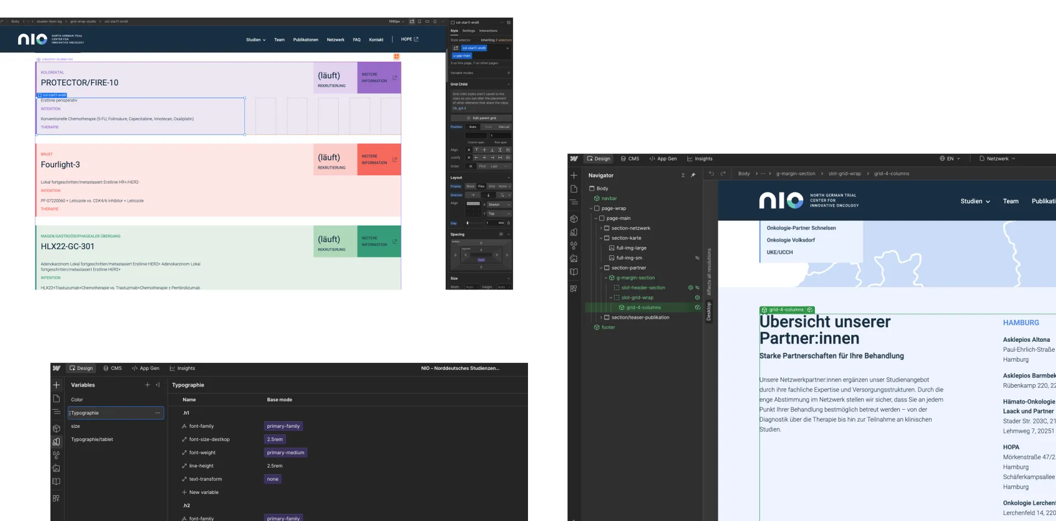Unhide the slot-header-section element
This screenshot has height=521, width=1056.
tap(697, 288)
